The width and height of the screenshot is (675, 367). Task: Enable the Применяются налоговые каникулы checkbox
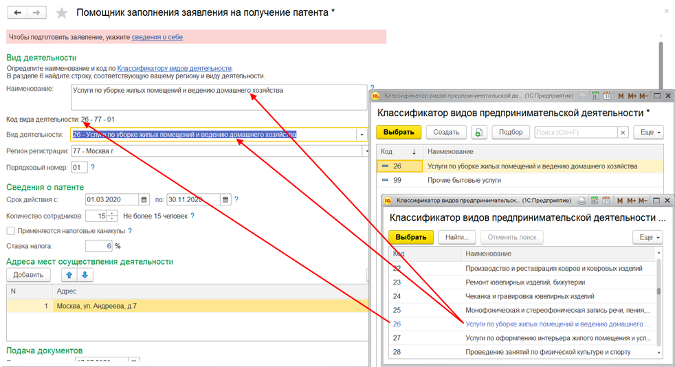(11, 231)
